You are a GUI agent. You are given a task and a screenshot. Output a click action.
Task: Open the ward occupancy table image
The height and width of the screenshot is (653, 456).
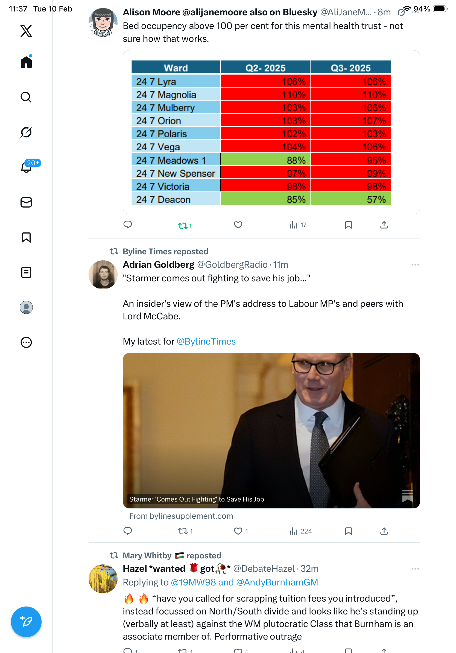coord(261,133)
